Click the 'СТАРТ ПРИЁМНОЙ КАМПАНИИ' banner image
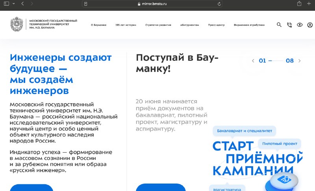This screenshot has width=315, height=191. click(x=258, y=159)
